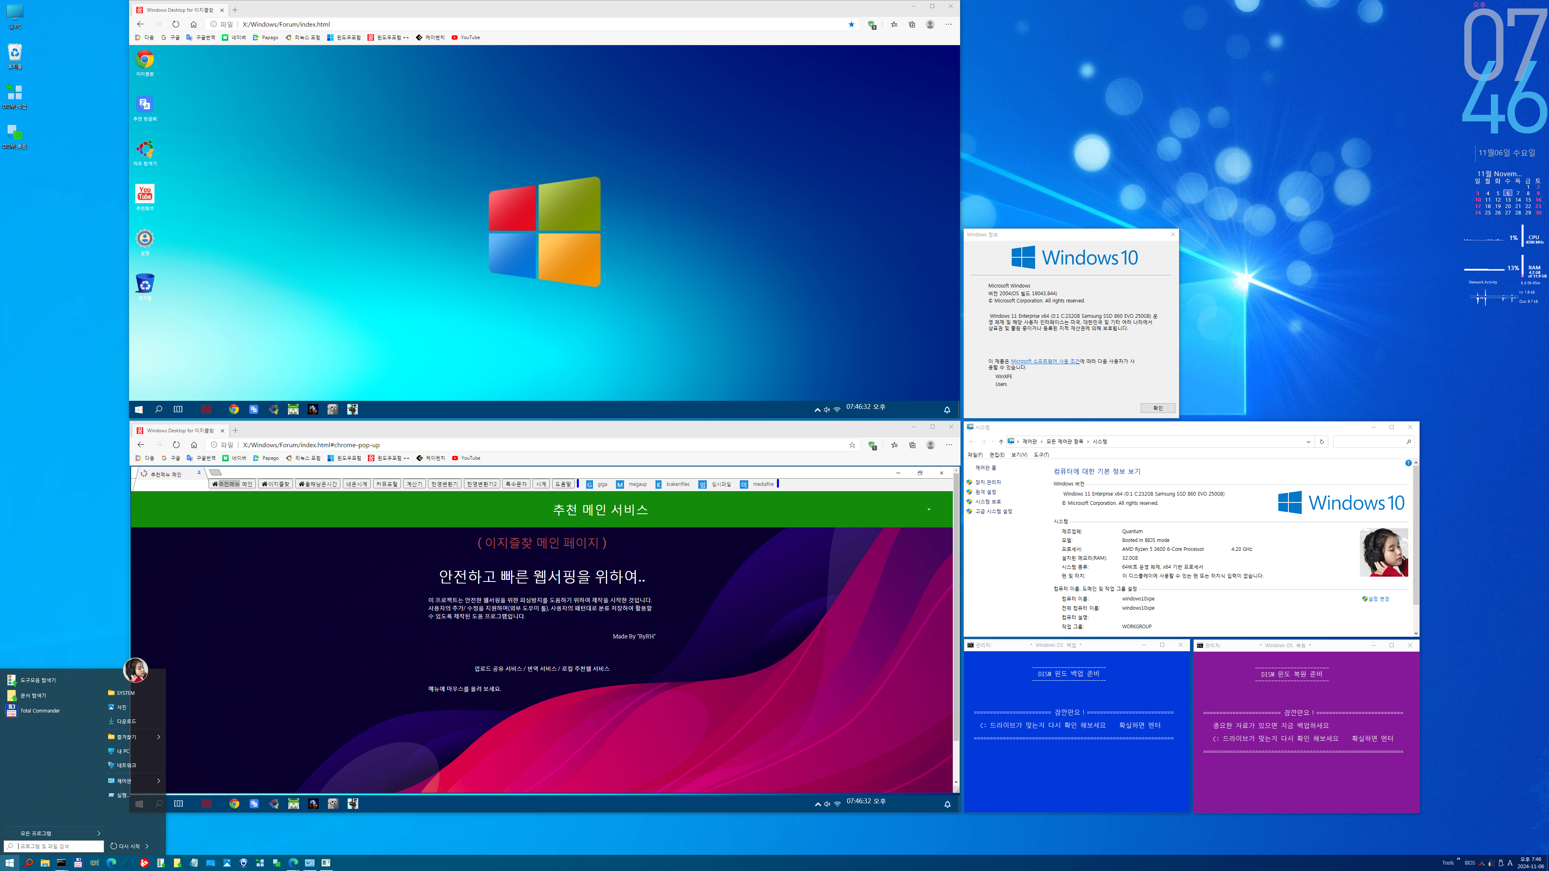Image resolution: width=1549 pixels, height=871 pixels.
Task: Open YouTube bookmark in bottom browser window
Action: pyautogui.click(x=467, y=458)
